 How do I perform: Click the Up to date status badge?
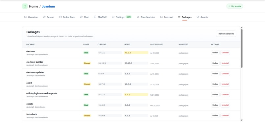pyautogui.click(x=235, y=6)
